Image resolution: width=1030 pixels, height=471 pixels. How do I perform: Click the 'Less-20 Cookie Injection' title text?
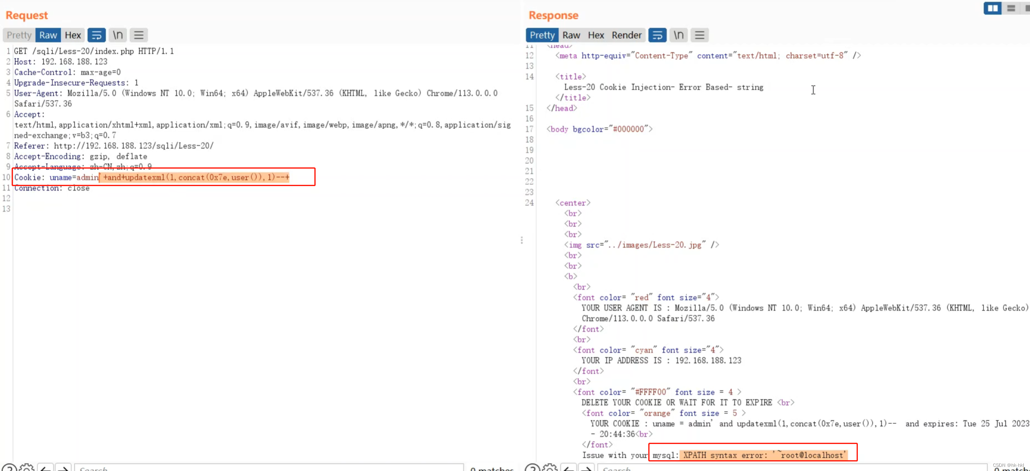click(x=664, y=87)
